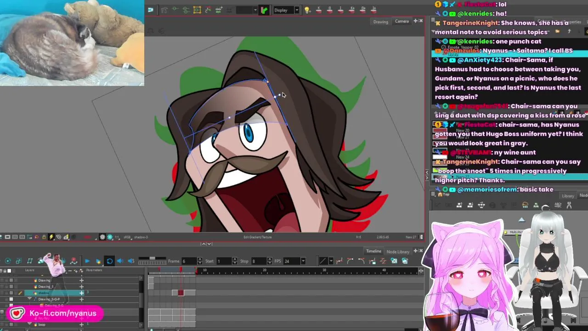
Task: Switch to the Drawing view tab
Action: [x=380, y=22]
